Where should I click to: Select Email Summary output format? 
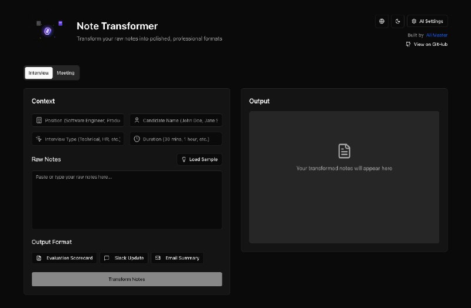pyautogui.click(x=177, y=258)
